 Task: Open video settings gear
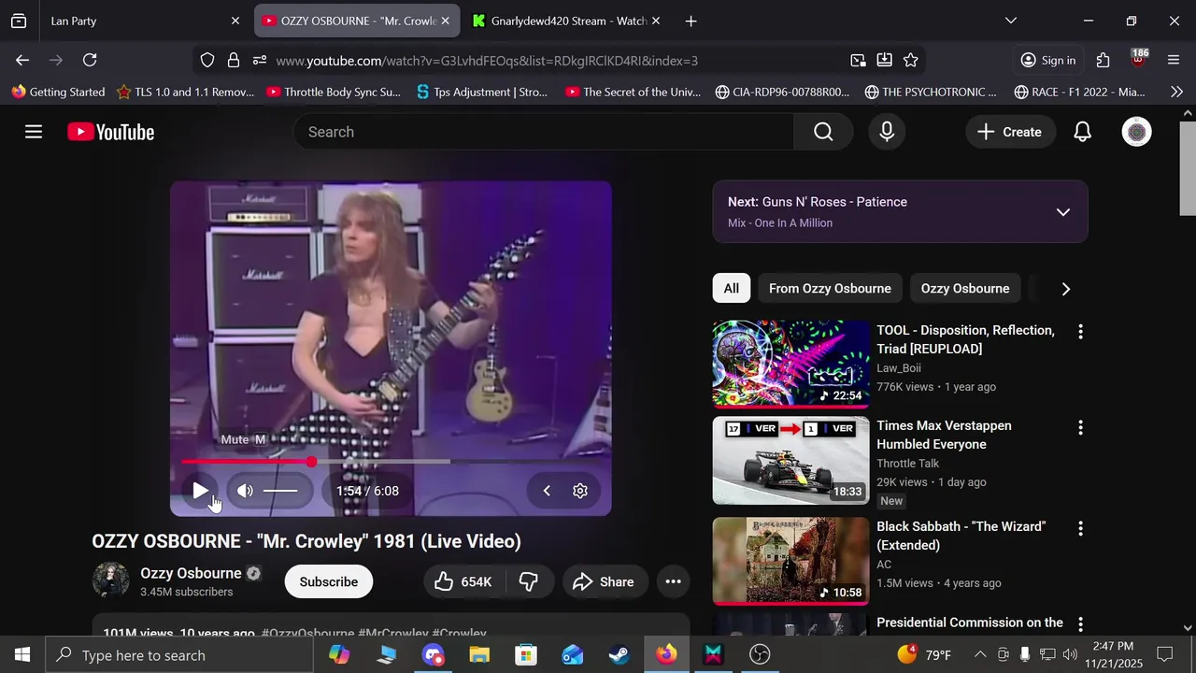(x=580, y=491)
